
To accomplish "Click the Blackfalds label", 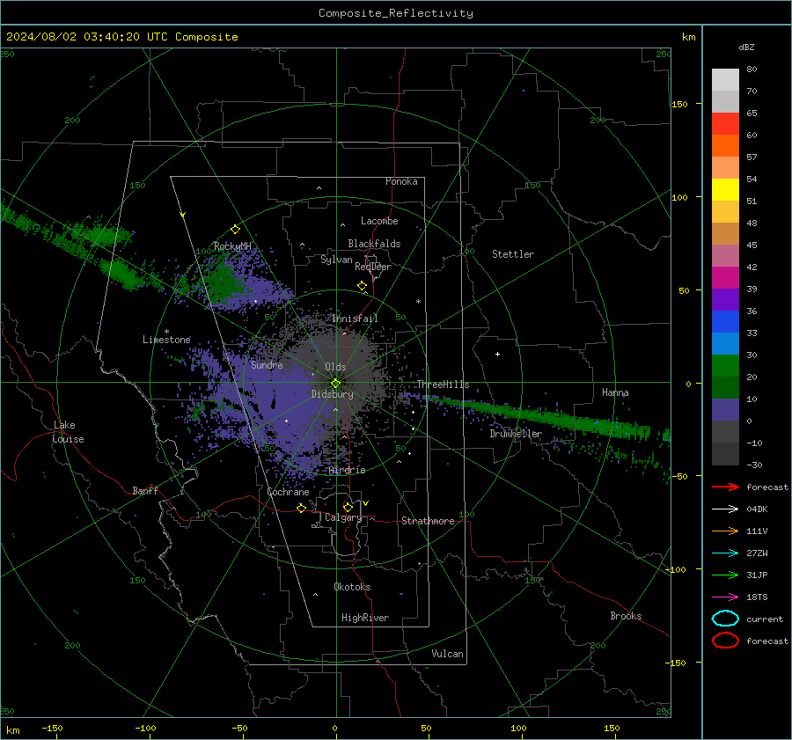I will click(374, 244).
